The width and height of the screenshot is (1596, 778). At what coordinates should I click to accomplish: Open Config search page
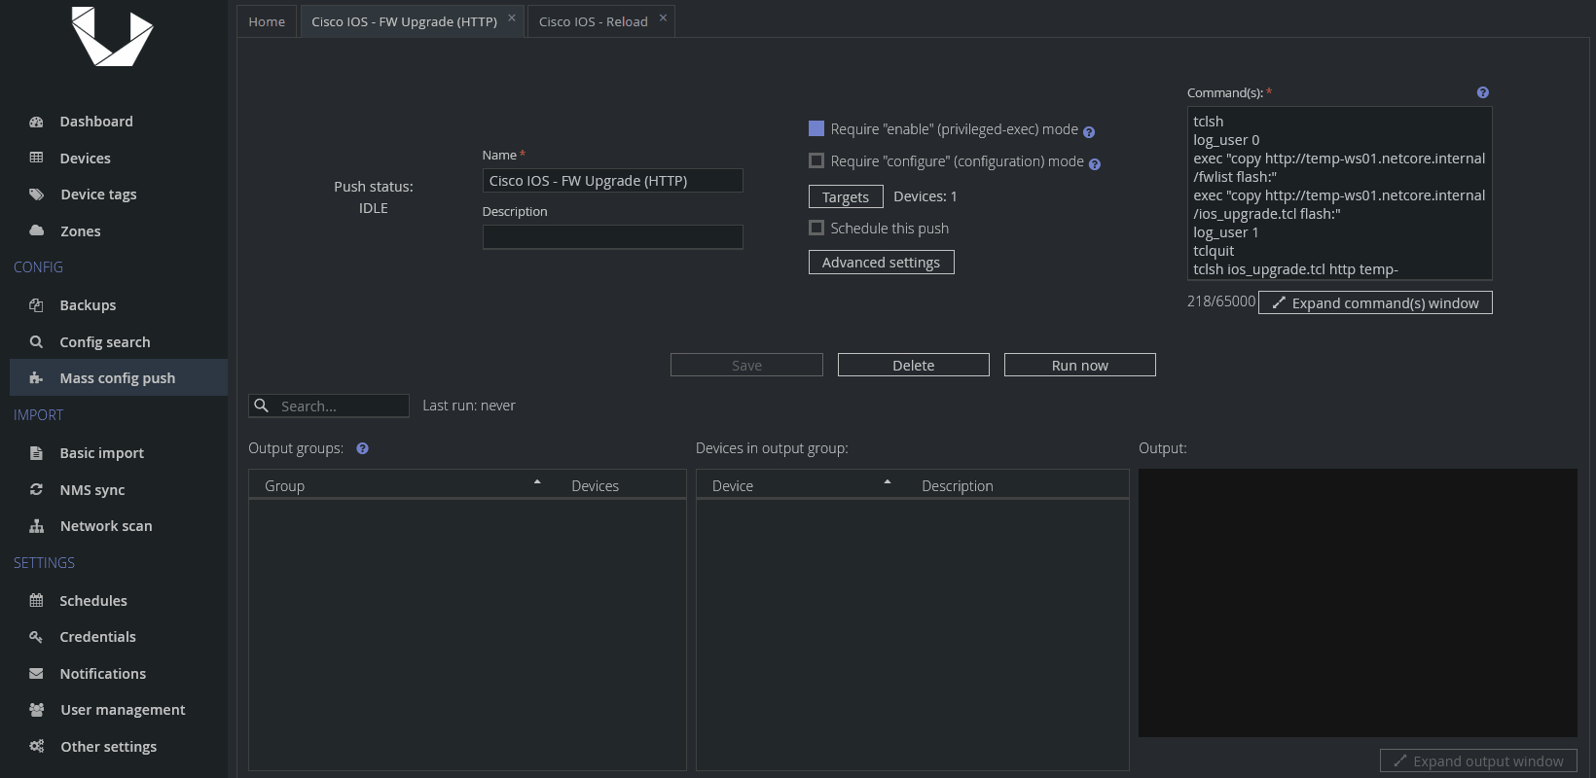[x=105, y=342]
